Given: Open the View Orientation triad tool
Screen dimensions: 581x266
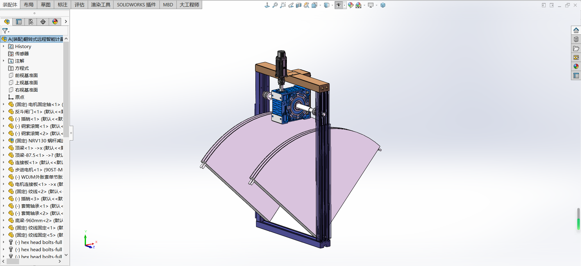Looking at the screenshot, I should (267, 5).
